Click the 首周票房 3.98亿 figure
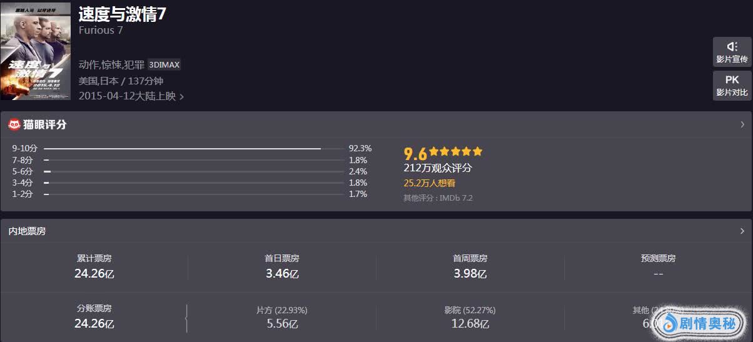Viewport: 753px width, 342px height. pos(470,273)
